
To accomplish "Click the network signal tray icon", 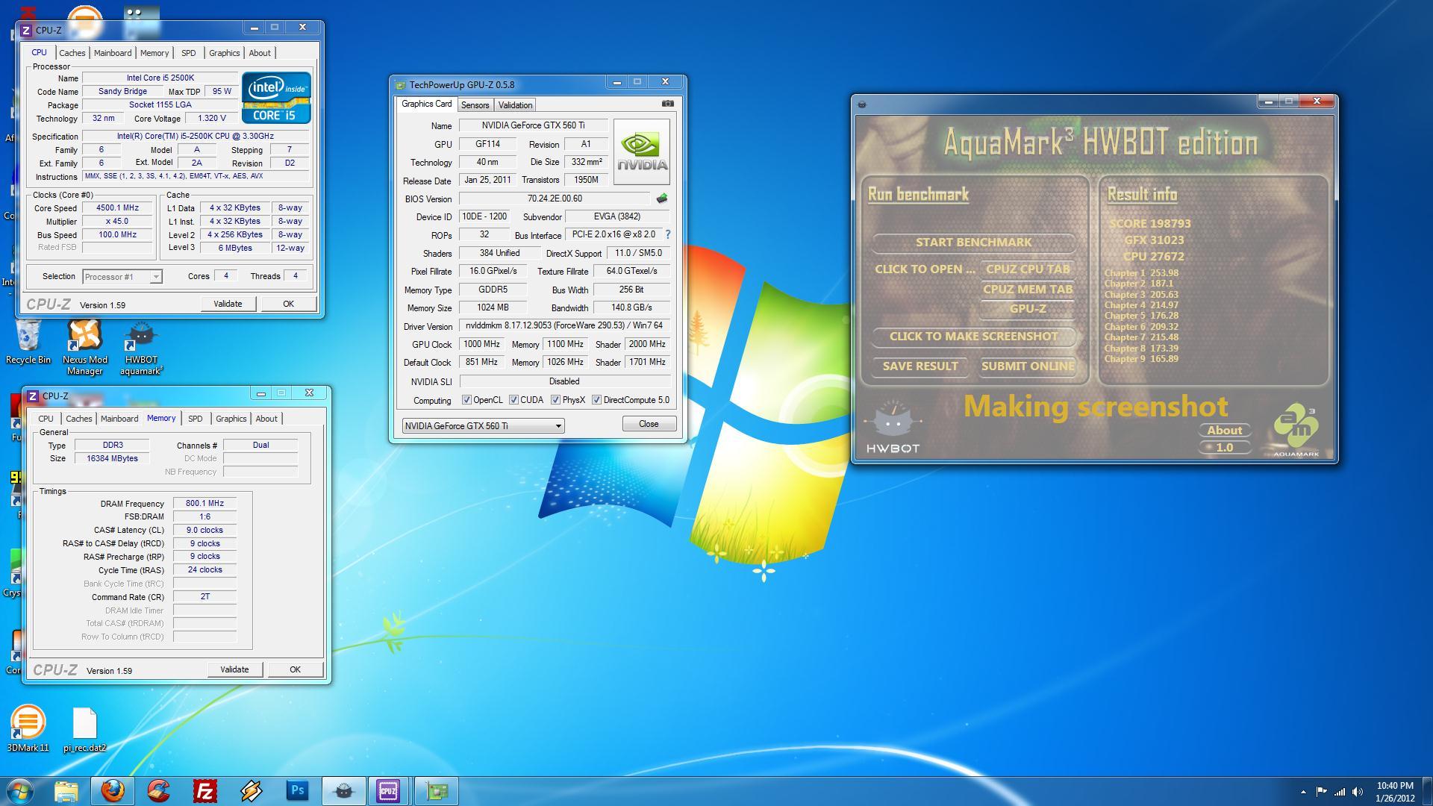I will (1340, 792).
